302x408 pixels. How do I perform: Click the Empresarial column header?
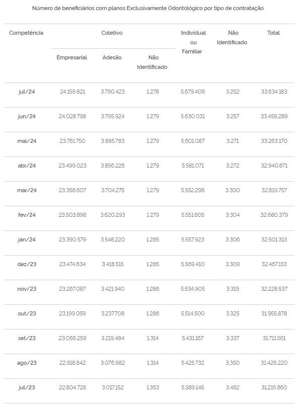point(71,57)
